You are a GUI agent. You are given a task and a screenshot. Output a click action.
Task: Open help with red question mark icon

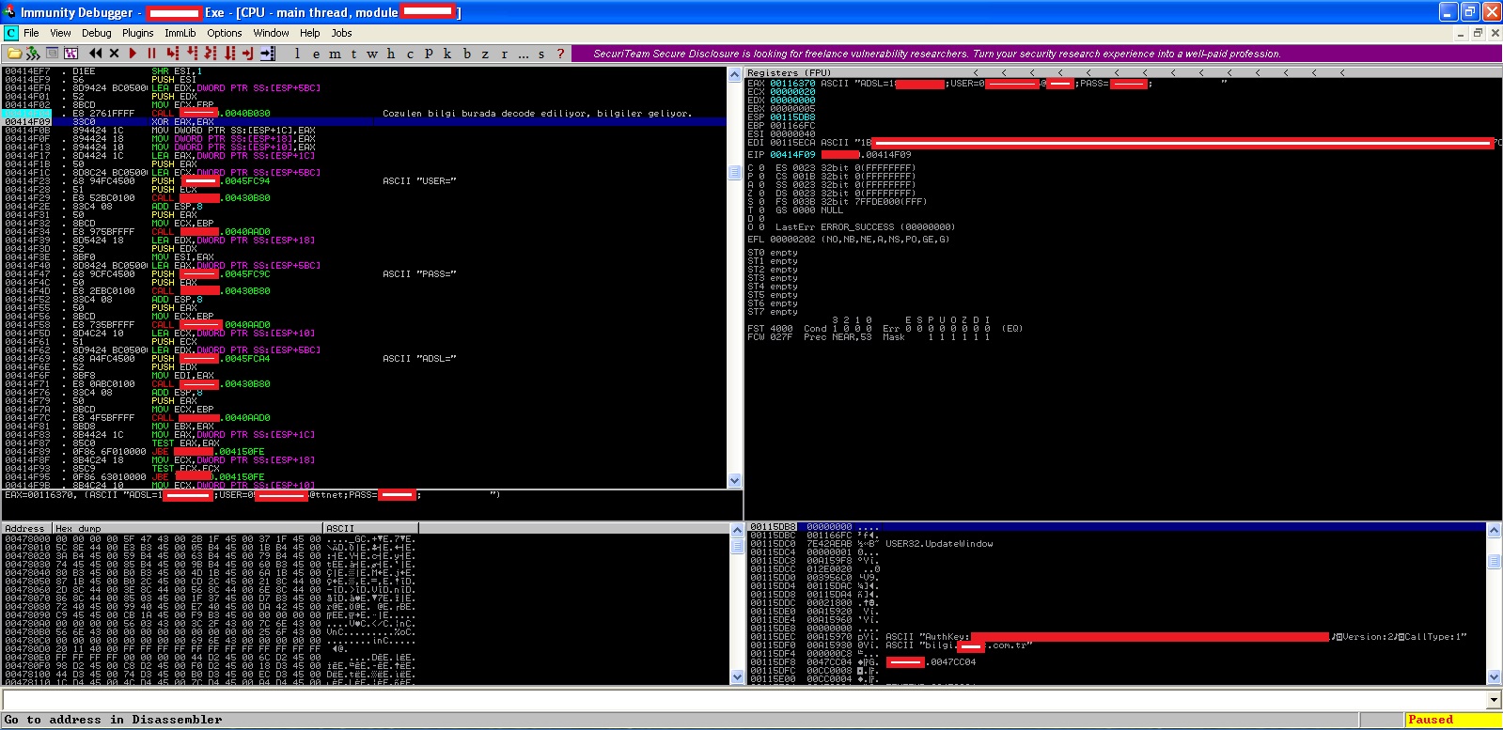[x=561, y=54]
